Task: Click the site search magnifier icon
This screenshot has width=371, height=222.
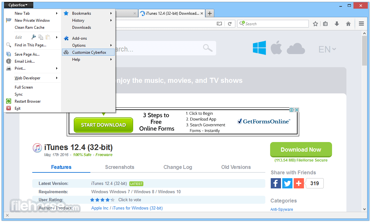Action: (208, 48)
